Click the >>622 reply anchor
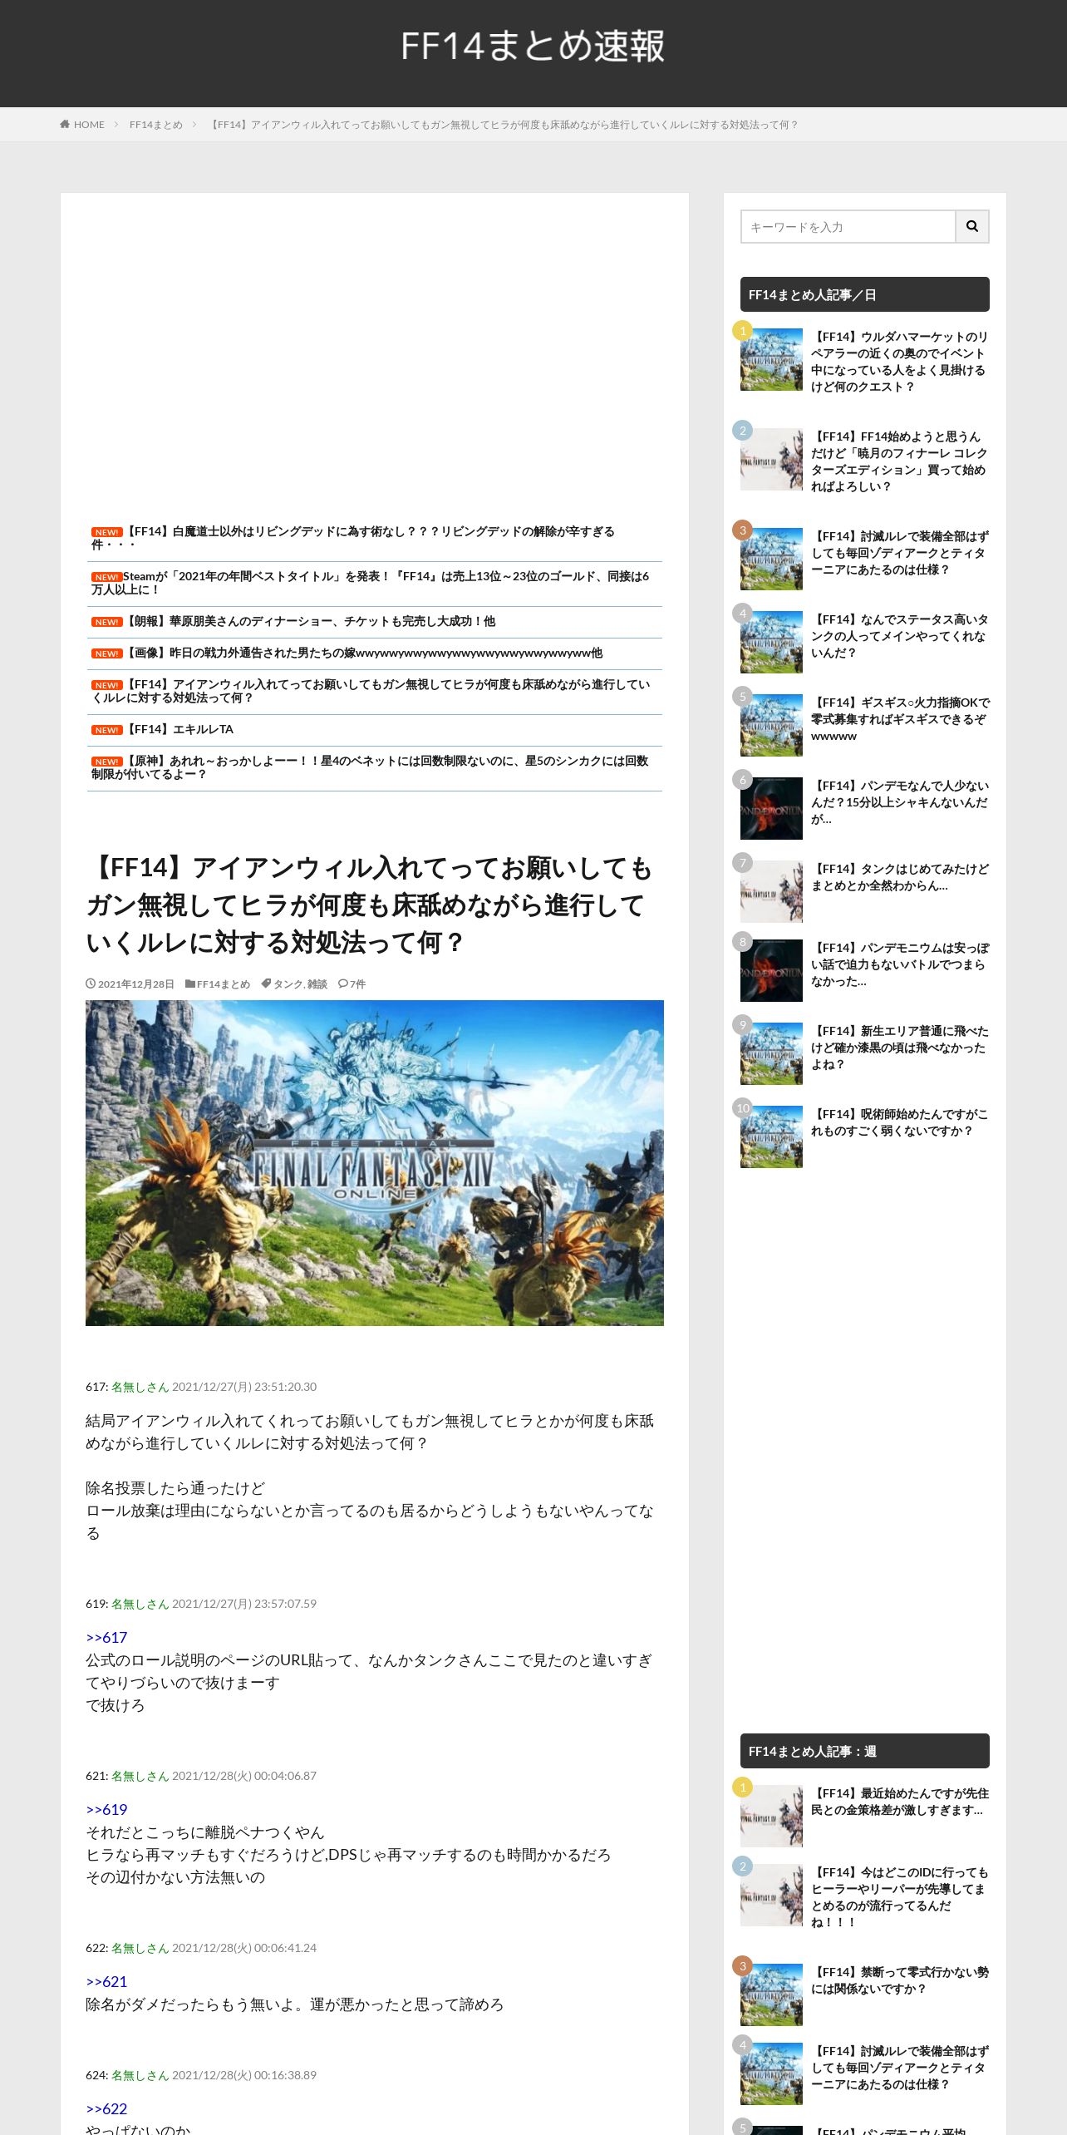 point(106,2108)
